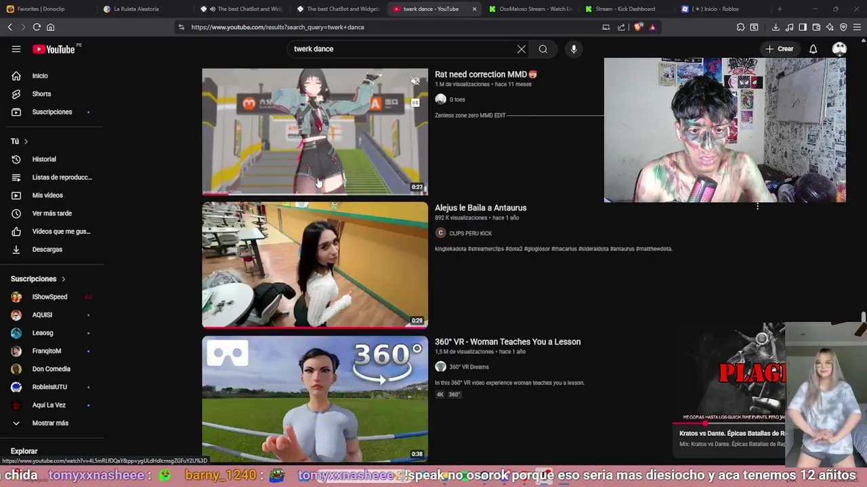
Task: Start voice search with the microphone
Action: pos(574,49)
